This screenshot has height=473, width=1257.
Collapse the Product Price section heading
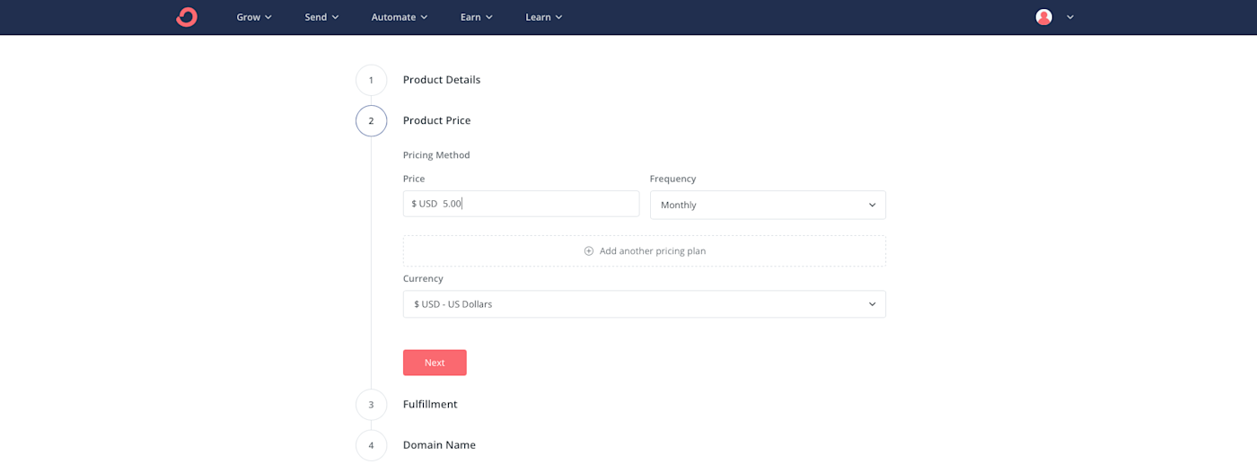tap(436, 120)
